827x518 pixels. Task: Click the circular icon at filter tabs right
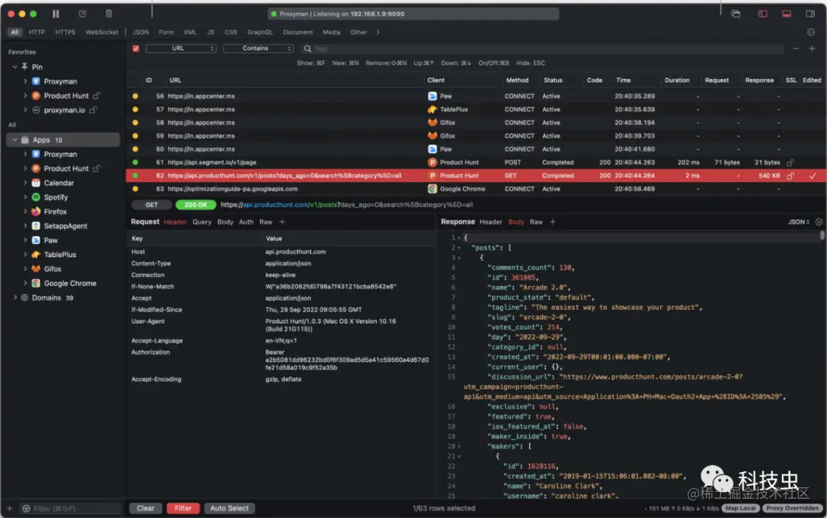coord(811,32)
